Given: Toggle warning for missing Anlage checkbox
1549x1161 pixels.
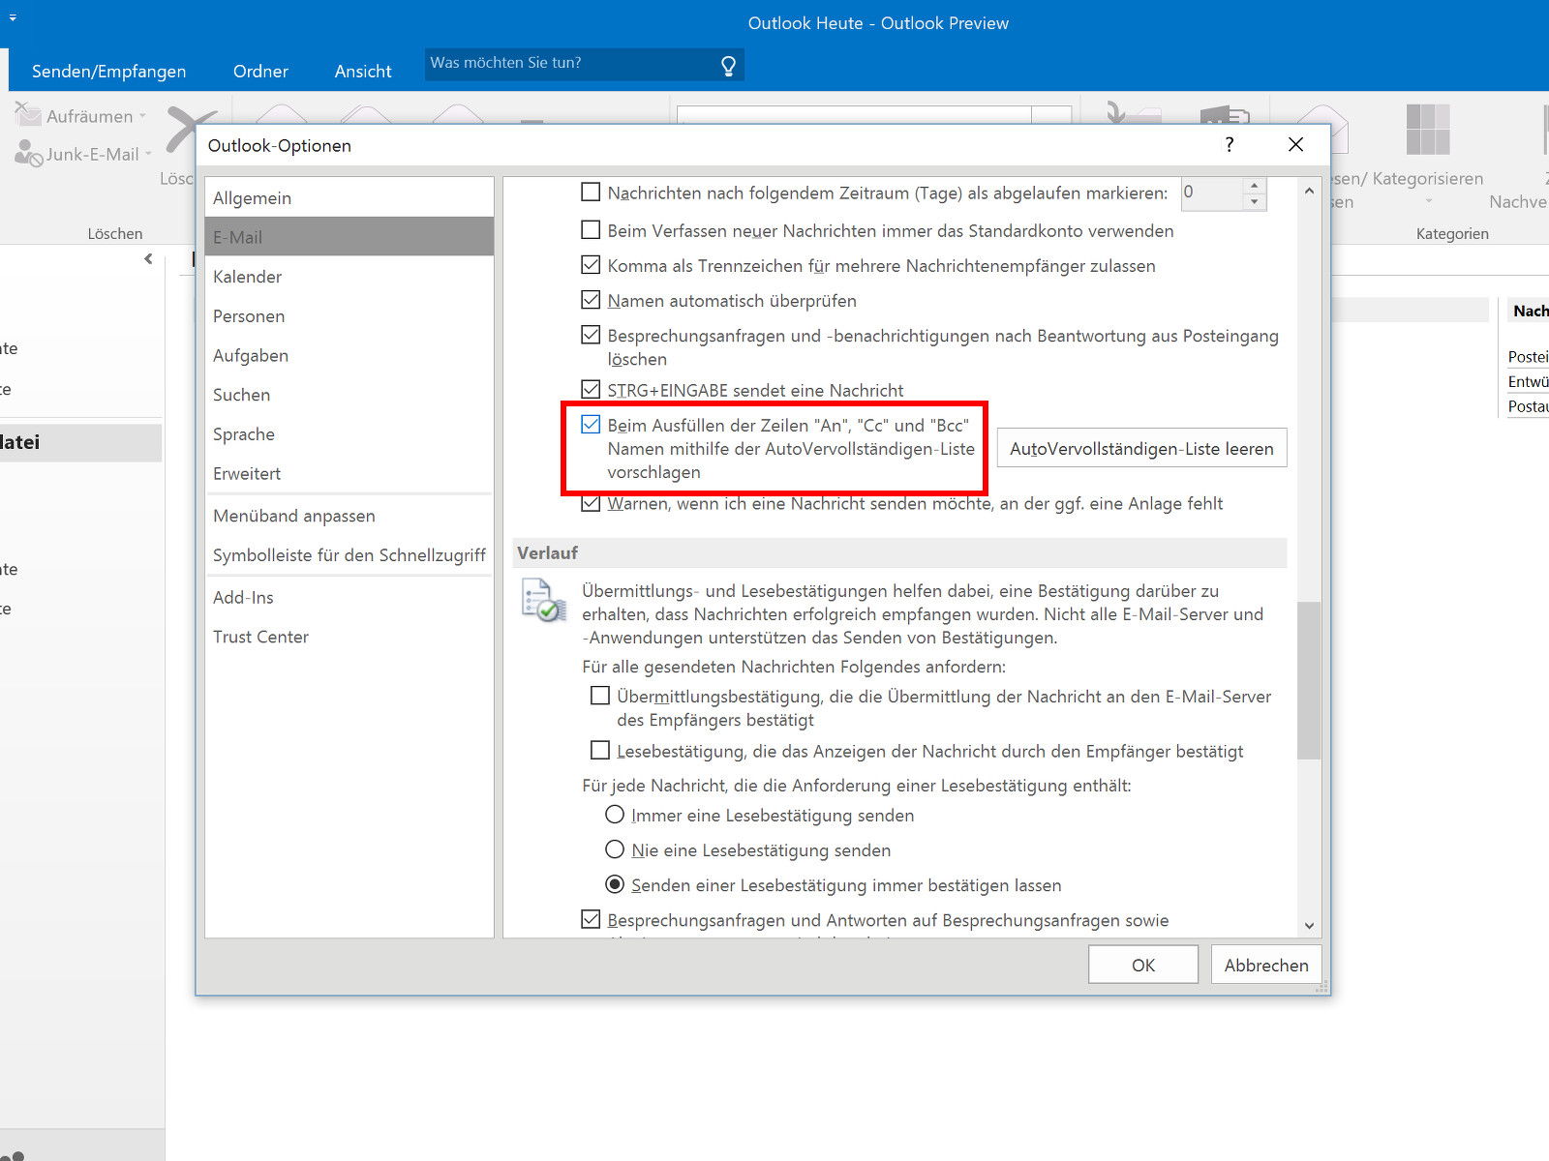Looking at the screenshot, I should 591,503.
